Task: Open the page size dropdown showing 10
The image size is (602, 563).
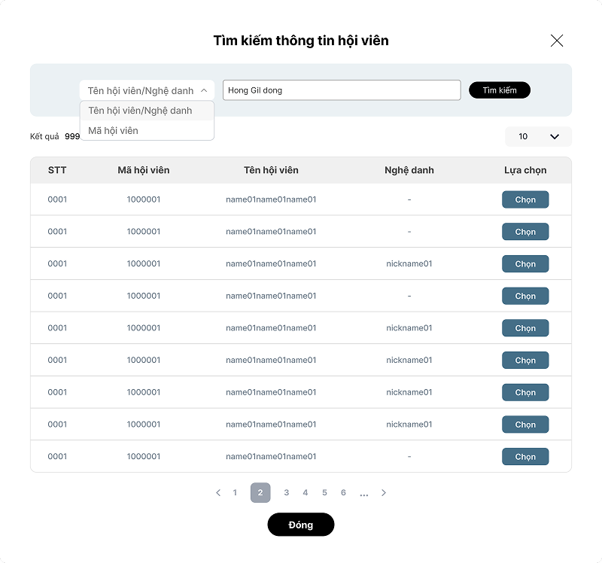Action: click(x=538, y=136)
